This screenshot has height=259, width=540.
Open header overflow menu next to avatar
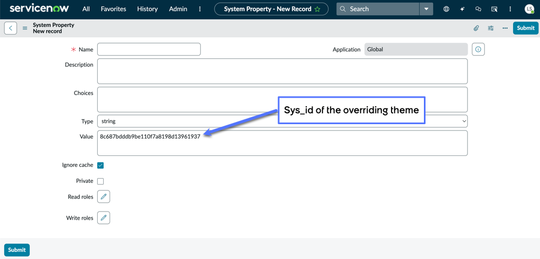click(x=510, y=9)
